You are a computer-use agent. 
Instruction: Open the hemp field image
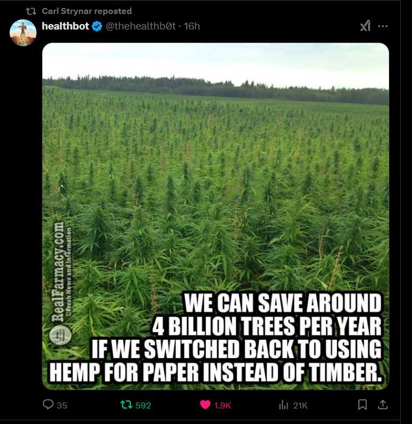pos(216,216)
